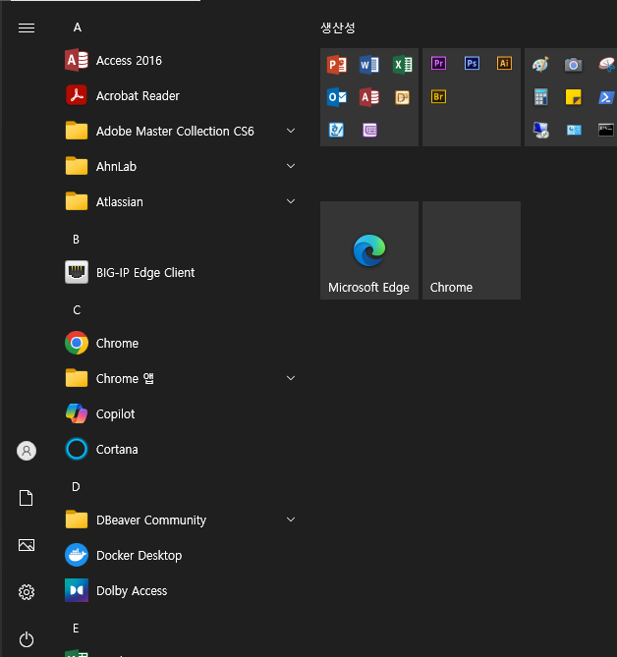Click the Atlassian folder label

120,202
